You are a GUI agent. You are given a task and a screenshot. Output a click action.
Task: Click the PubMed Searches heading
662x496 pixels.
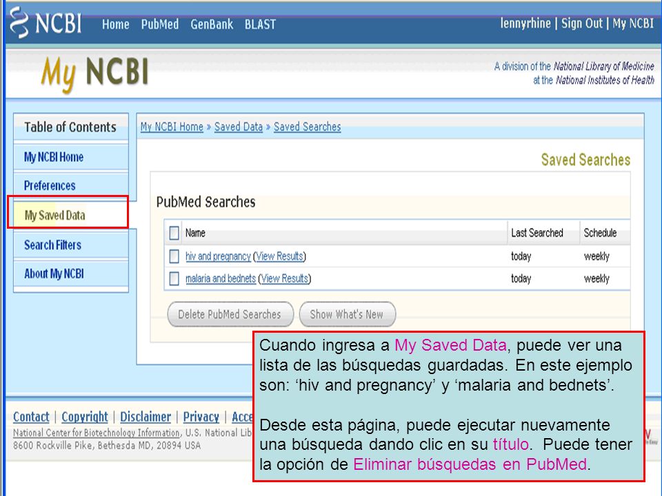(x=205, y=202)
